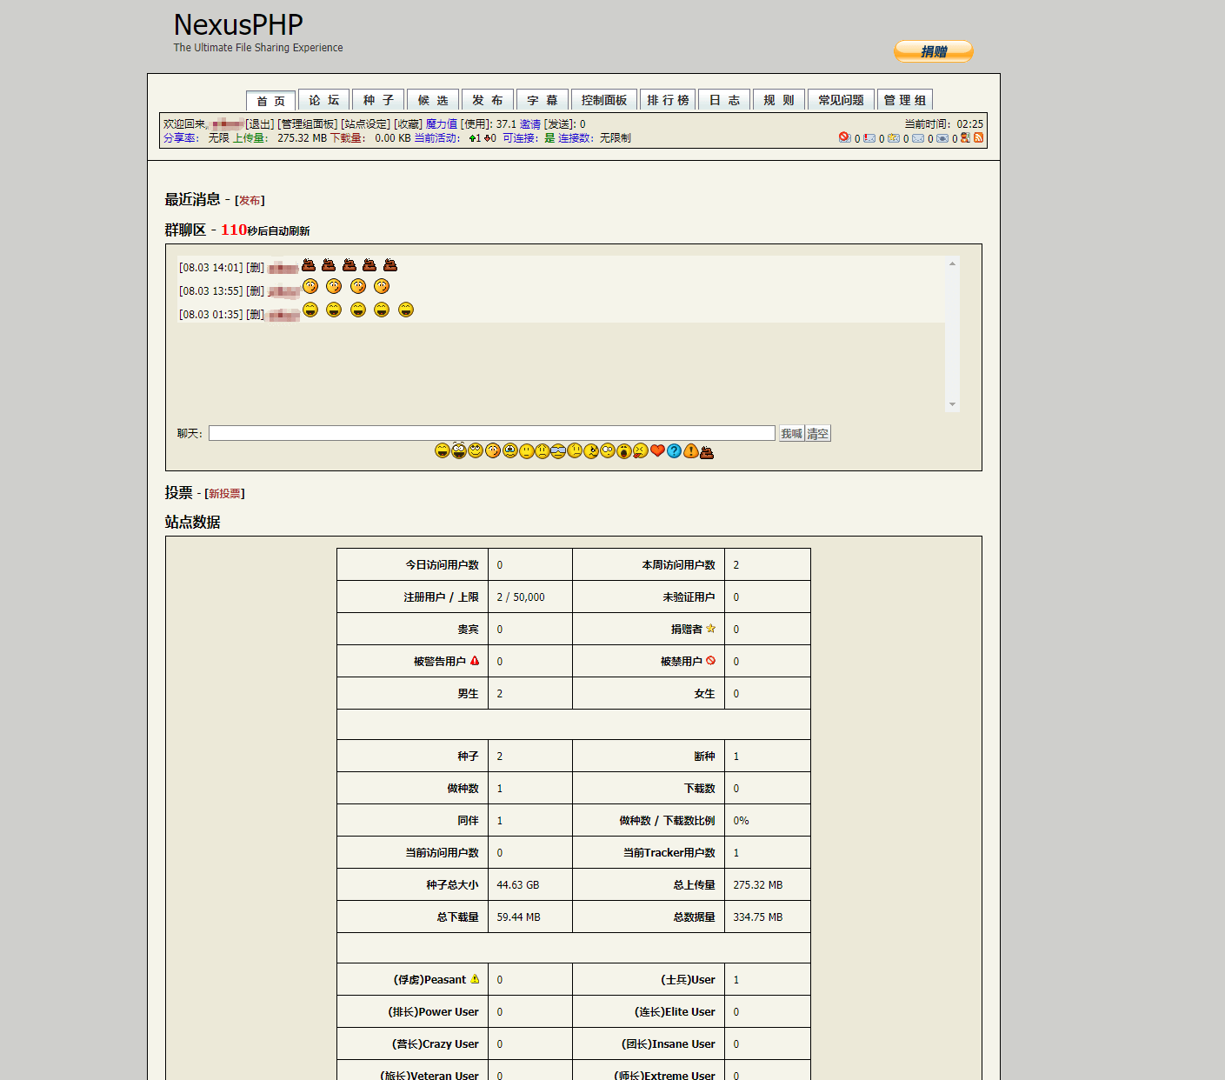Click the 使用 bonus use link

coord(476,124)
